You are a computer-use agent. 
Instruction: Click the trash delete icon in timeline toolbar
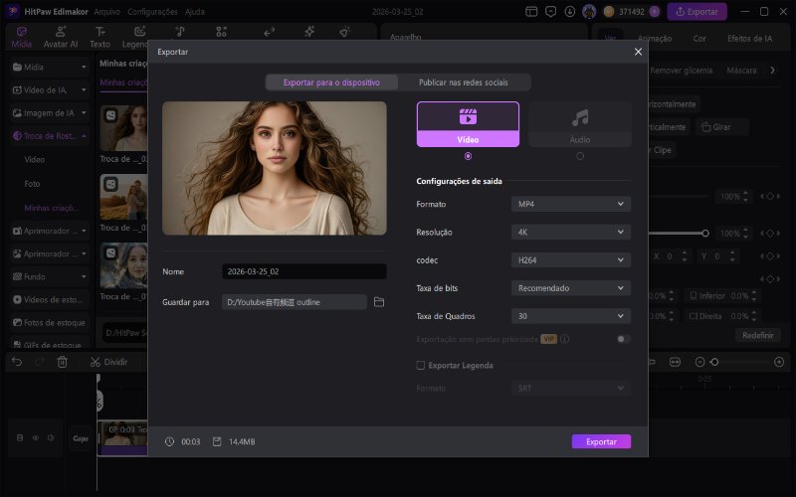point(63,362)
